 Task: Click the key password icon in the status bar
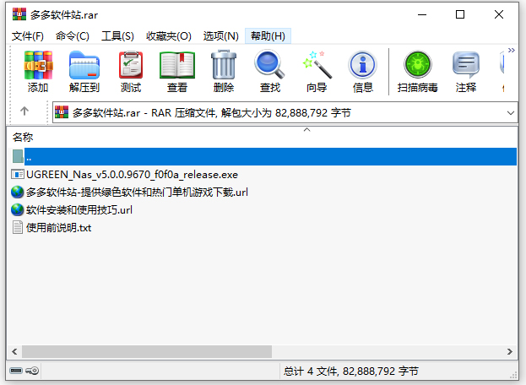click(32, 371)
